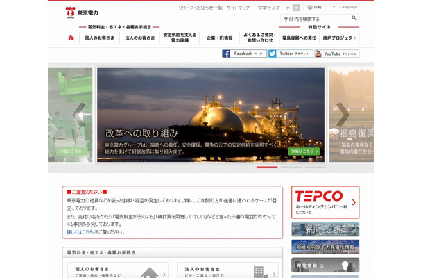
Task: Click the chevron on 個人のお客さま card
Action: click(x=164, y=275)
